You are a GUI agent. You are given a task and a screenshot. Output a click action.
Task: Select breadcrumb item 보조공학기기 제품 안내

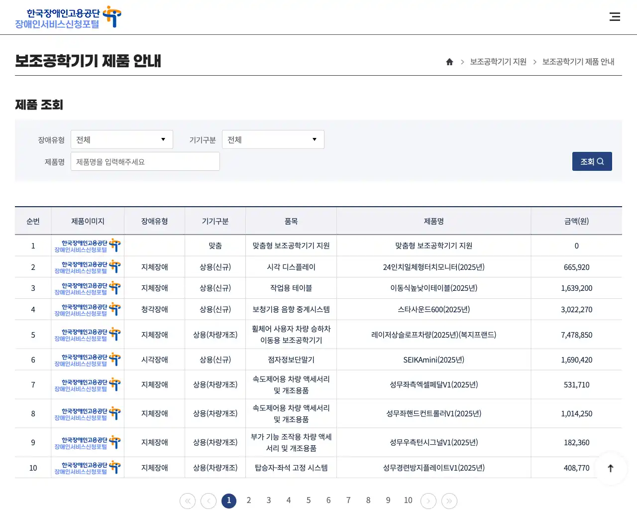(578, 61)
